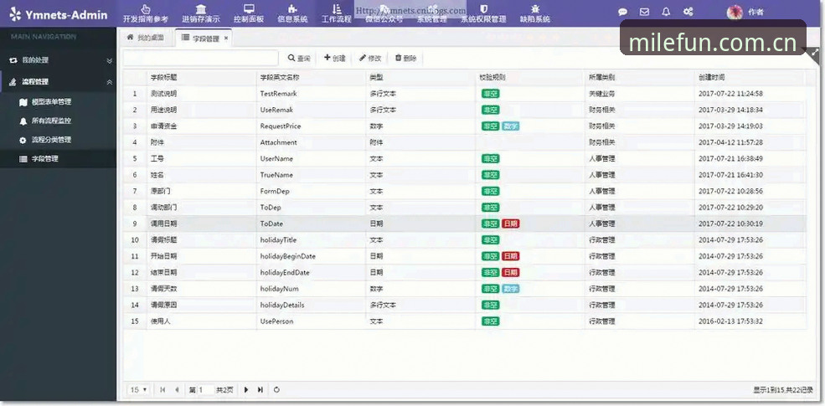The image size is (825, 406).
Task: Click the 作者 user avatar
Action: [735, 12]
